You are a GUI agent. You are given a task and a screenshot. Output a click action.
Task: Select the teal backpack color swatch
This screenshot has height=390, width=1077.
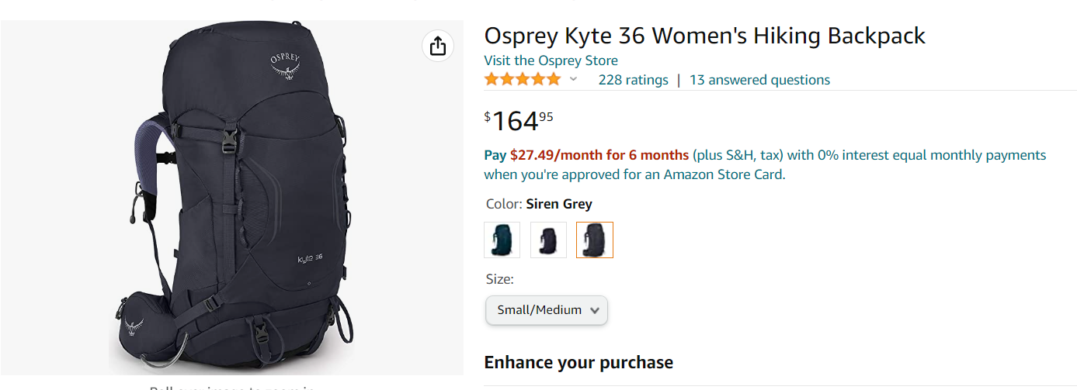click(502, 240)
